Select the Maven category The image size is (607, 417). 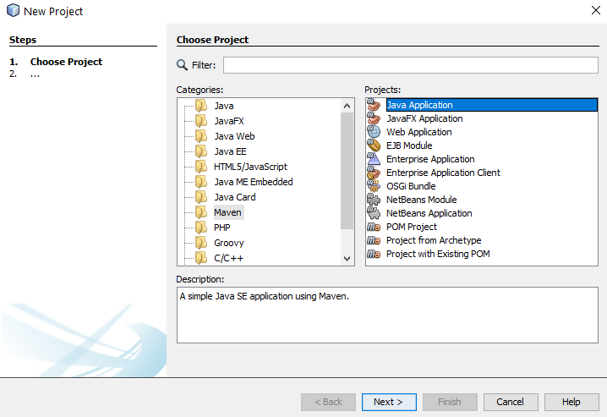point(227,212)
